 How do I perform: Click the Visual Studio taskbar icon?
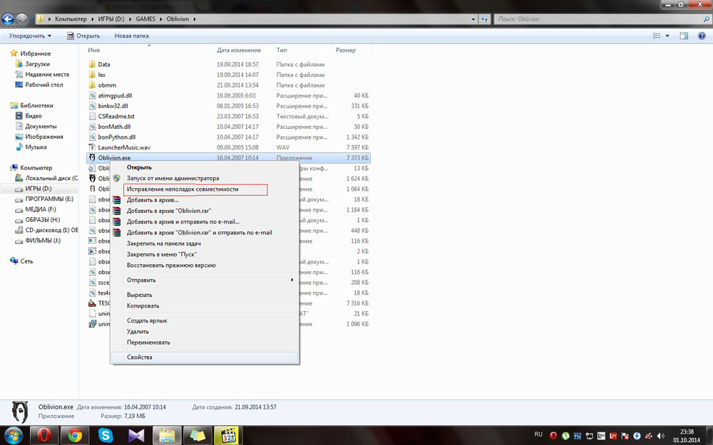click(x=136, y=434)
